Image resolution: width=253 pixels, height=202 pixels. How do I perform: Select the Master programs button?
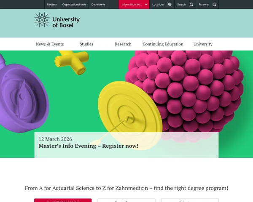(x=190, y=200)
